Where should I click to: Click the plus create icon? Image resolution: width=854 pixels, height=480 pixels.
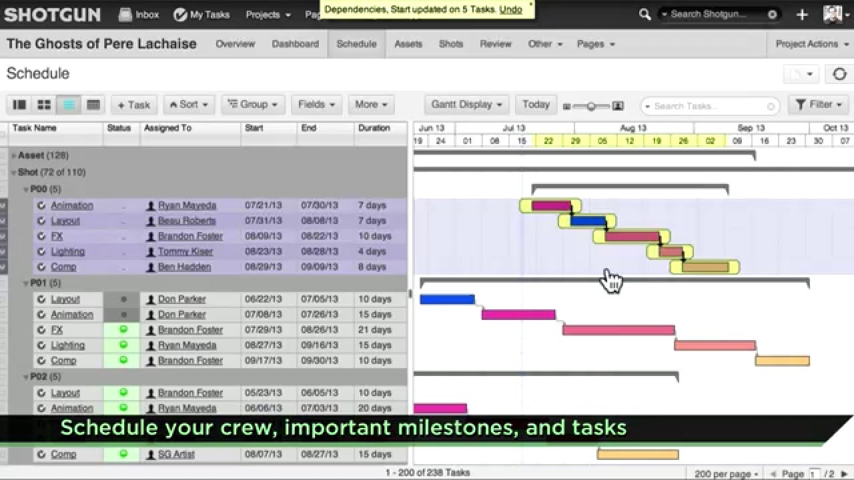(x=802, y=14)
